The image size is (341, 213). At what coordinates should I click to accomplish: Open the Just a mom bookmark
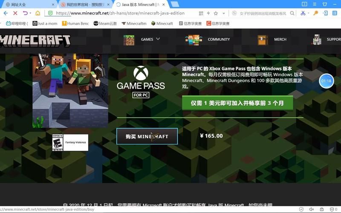[x=45, y=23]
